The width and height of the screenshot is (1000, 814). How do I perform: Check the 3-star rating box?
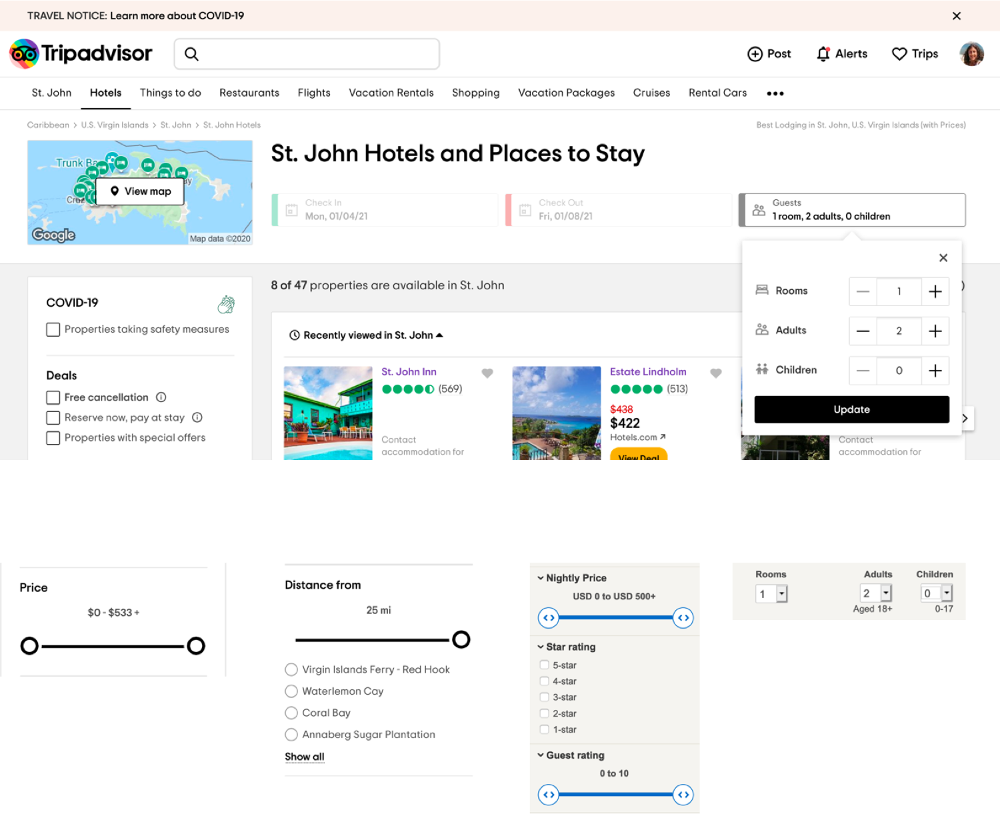[x=545, y=697]
